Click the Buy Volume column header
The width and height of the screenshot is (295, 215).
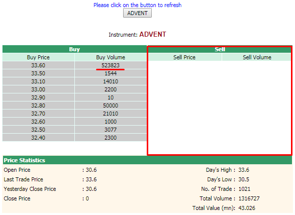111,57
